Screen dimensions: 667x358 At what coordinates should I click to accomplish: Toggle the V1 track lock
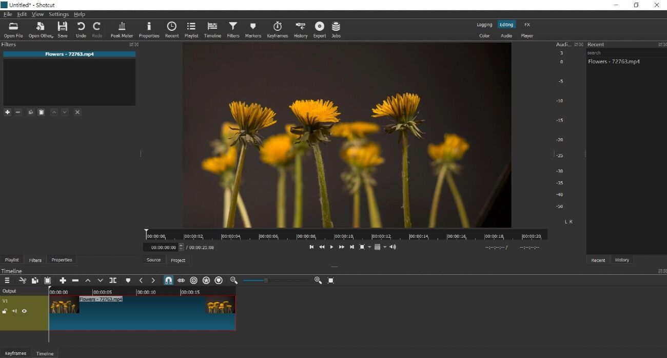(5, 311)
